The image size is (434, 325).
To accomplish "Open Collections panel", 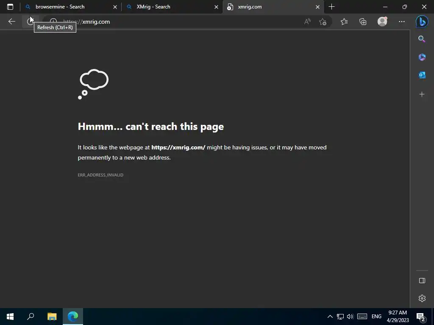I will (363, 22).
